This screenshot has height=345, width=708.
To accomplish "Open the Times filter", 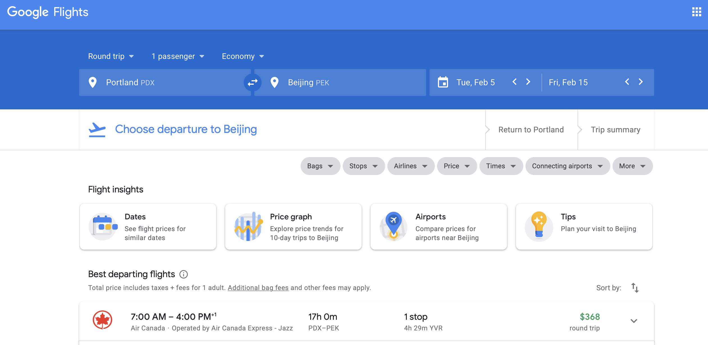I will click(501, 166).
